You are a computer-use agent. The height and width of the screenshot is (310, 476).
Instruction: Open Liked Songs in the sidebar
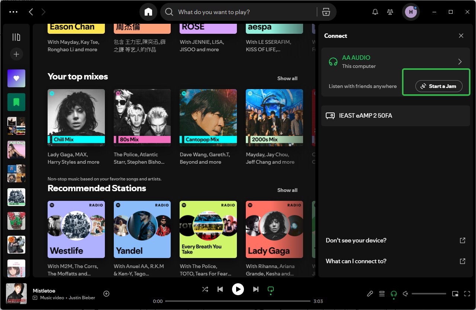[x=16, y=78]
